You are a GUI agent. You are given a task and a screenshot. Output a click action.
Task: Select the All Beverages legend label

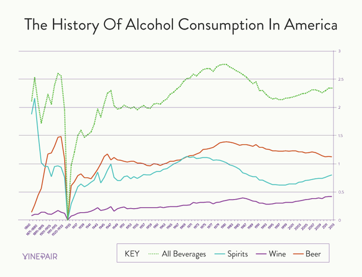click(x=184, y=254)
